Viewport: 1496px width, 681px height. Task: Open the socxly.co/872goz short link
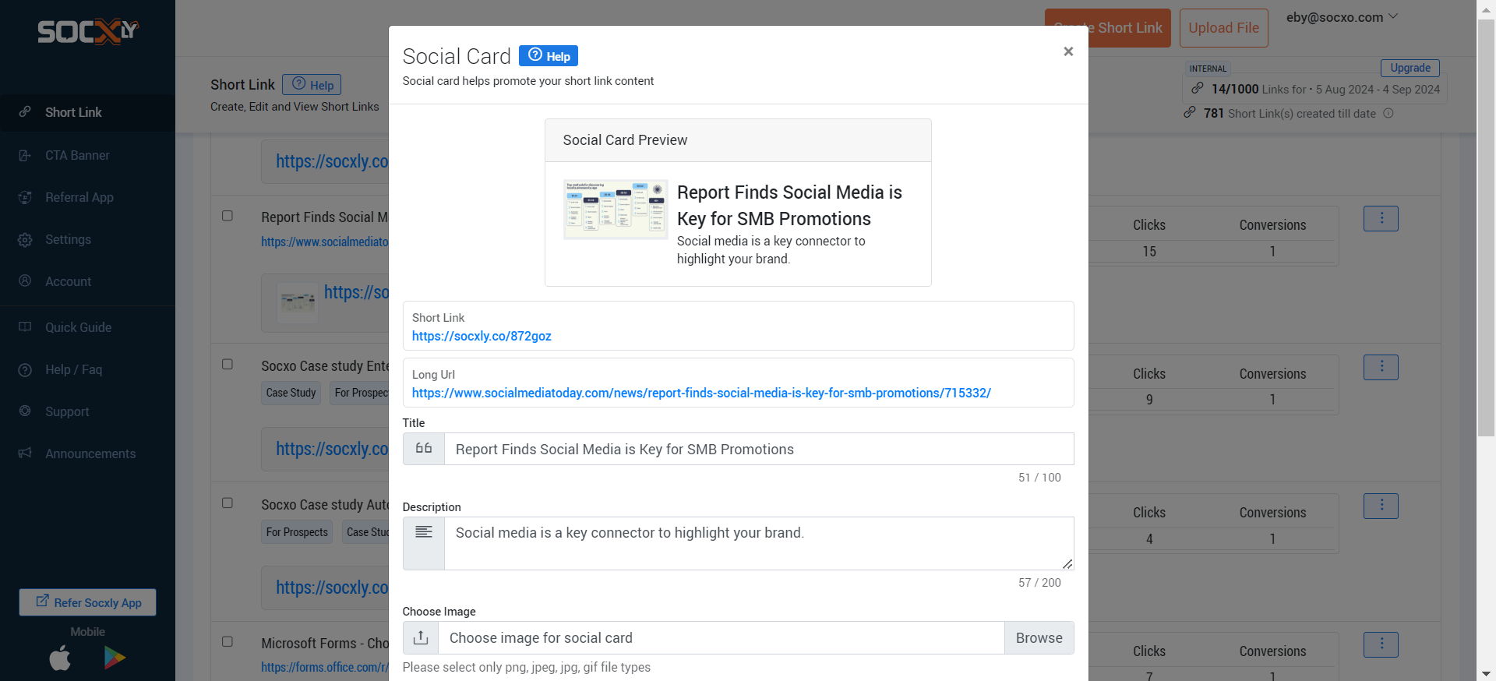[482, 337]
